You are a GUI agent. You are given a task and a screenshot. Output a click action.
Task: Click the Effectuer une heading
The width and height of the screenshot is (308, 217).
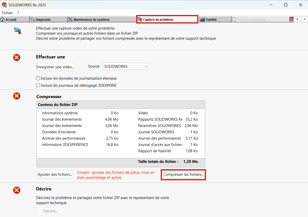(x=50, y=57)
